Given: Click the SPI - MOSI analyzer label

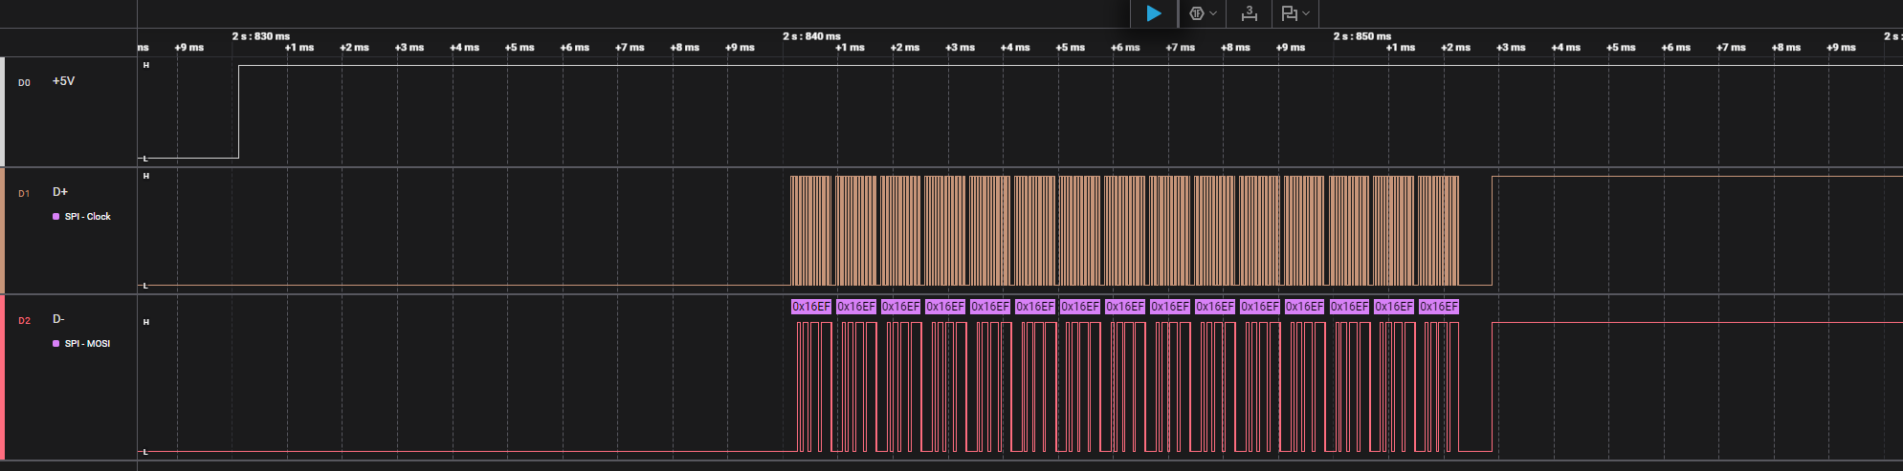Looking at the screenshot, I should (x=87, y=344).
